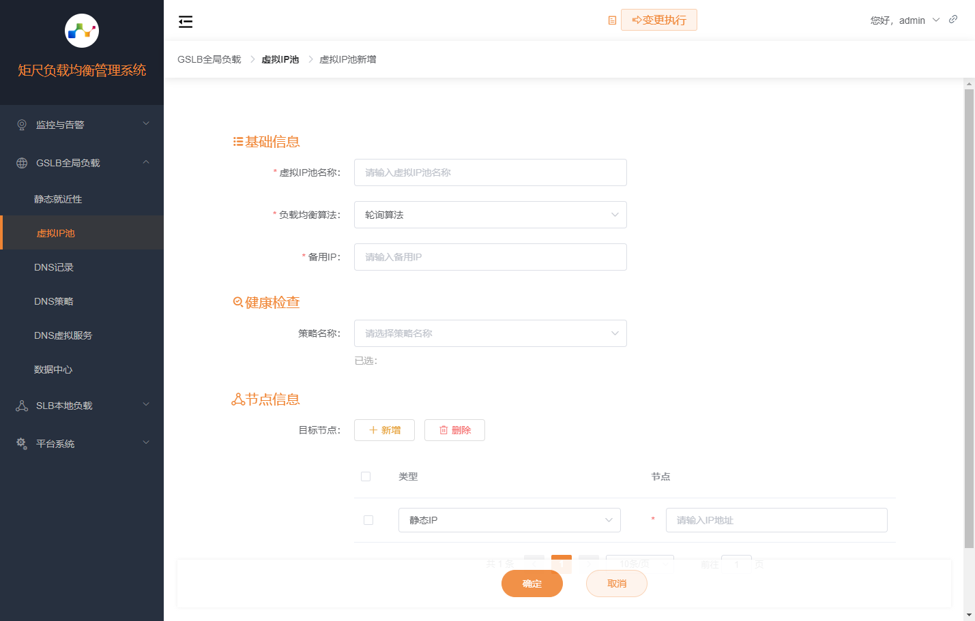The width and height of the screenshot is (975, 621).
Task: Check the checkbox beside the 静态IP row
Action: click(x=368, y=519)
